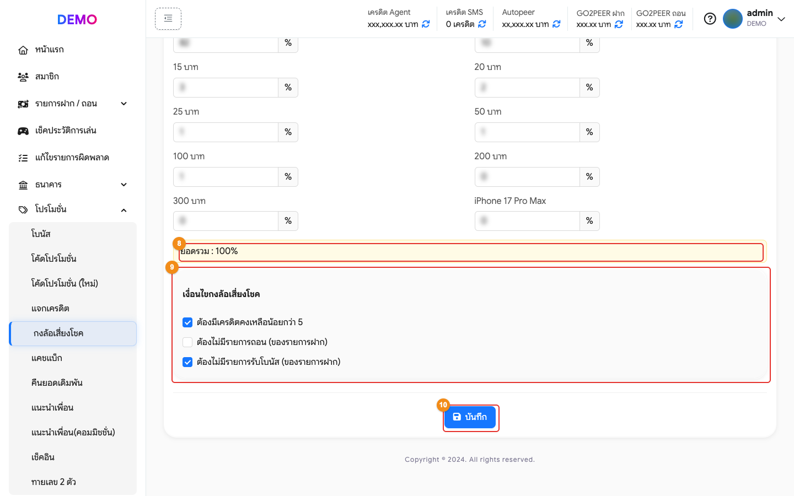Refresh the เครดิต Agent balance
Viewport: 794px width, 496px height.
(x=426, y=24)
